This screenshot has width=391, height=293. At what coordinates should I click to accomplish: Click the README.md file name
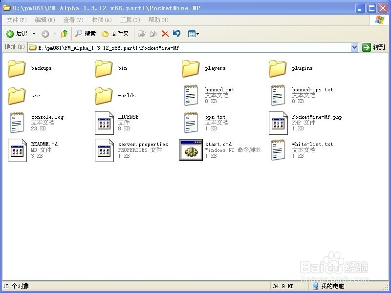pos(44,144)
